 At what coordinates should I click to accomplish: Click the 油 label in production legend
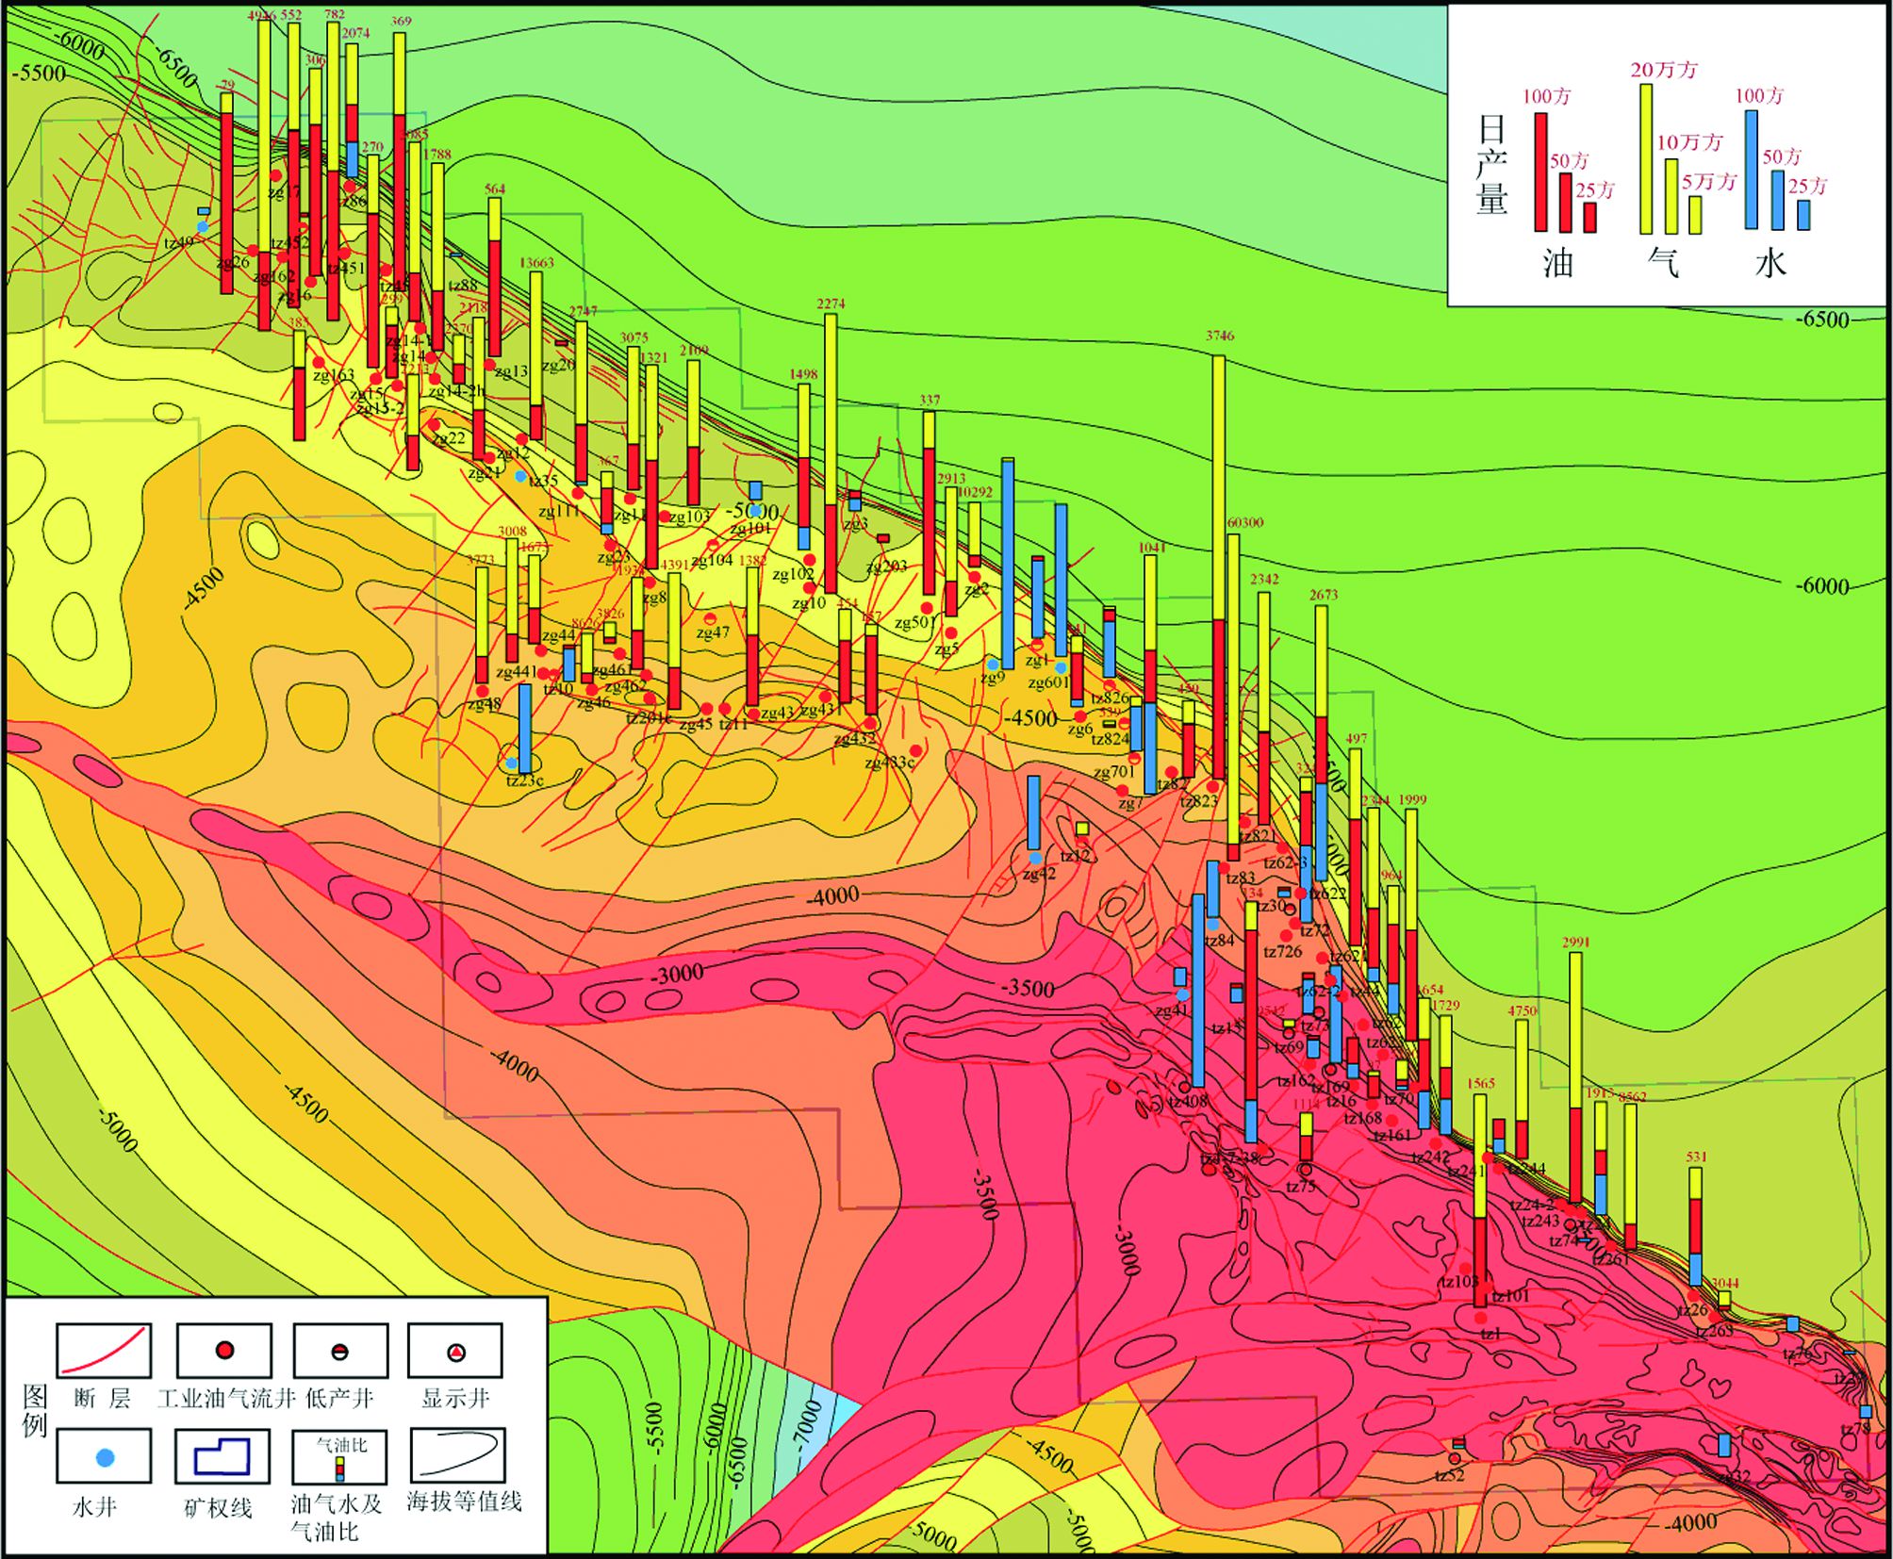1557,263
